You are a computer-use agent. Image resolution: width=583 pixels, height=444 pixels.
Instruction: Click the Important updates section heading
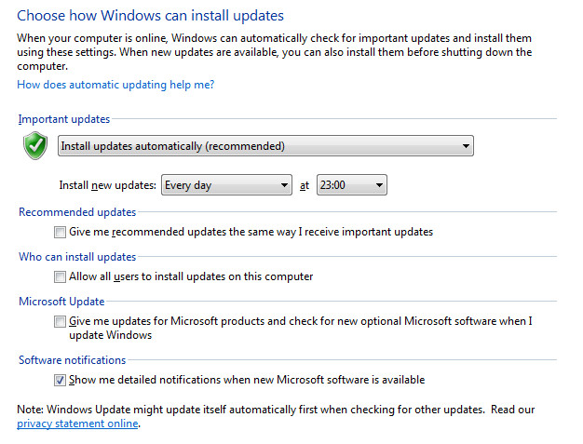click(x=64, y=119)
